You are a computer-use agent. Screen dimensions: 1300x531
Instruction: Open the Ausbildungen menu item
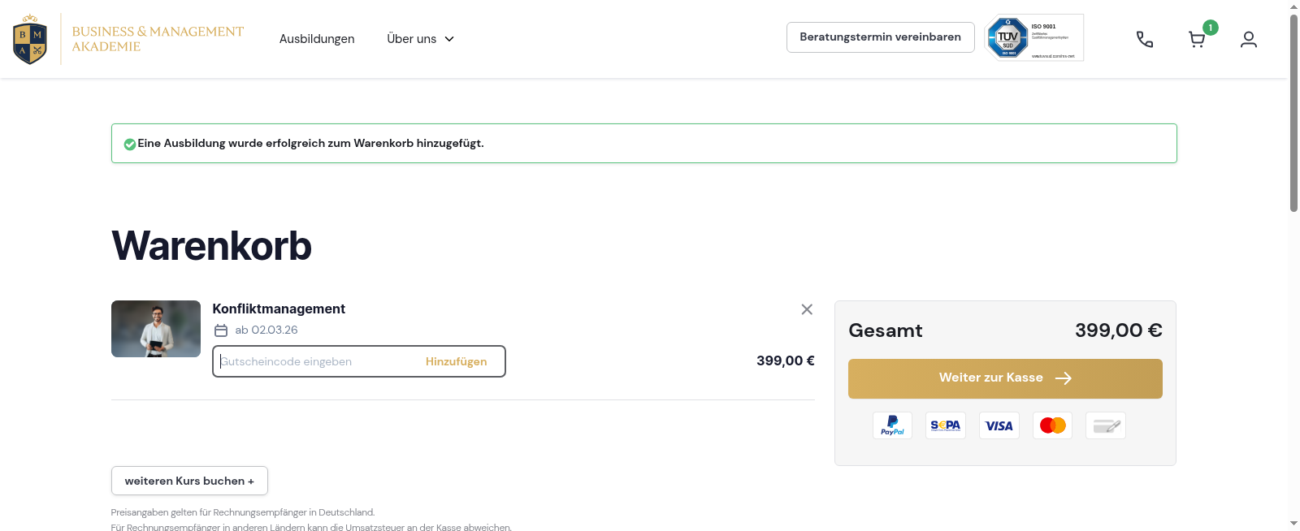click(x=317, y=38)
